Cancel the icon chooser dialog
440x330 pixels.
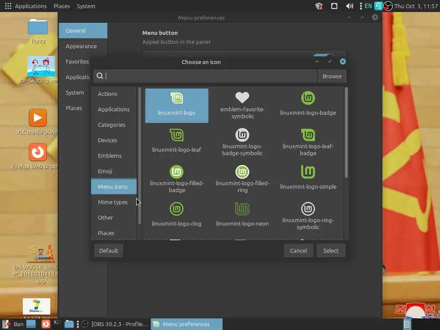click(298, 251)
